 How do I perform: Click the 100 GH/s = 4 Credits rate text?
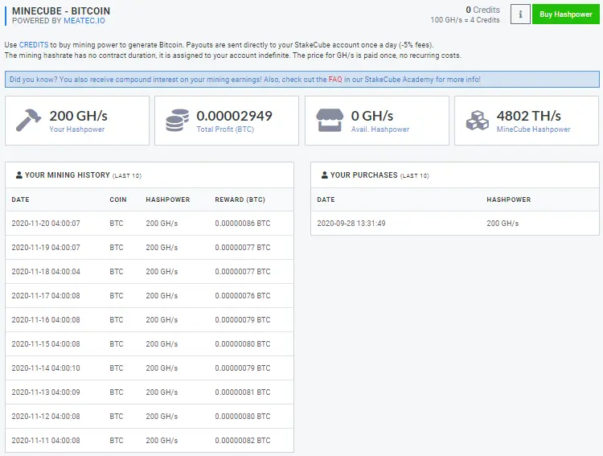465,20
